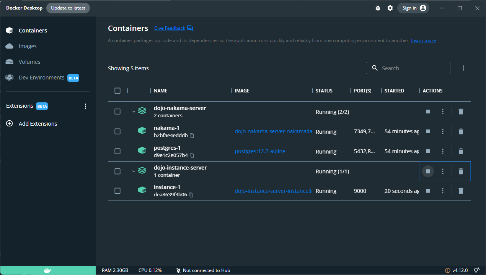Click the Docker whale status icon
486x275 pixels.
47,270
